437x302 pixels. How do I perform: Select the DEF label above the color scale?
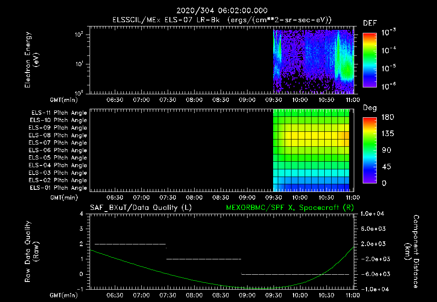pyautogui.click(x=370, y=23)
